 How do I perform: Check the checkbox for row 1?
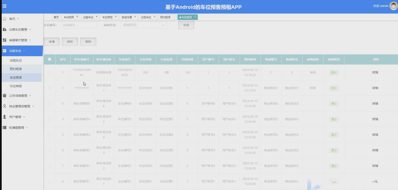pos(49,72)
